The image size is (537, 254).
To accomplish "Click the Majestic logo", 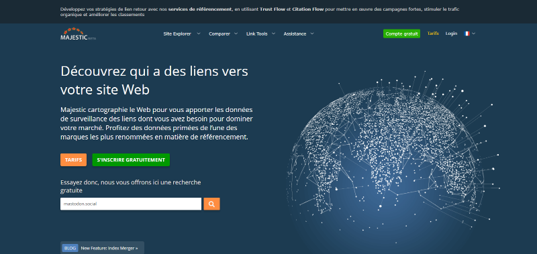I will click(x=78, y=34).
